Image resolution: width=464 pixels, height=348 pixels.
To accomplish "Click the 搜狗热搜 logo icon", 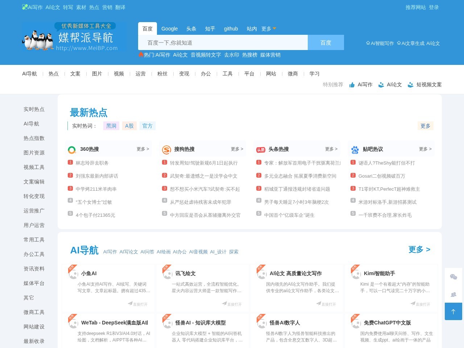I will tap(166, 150).
